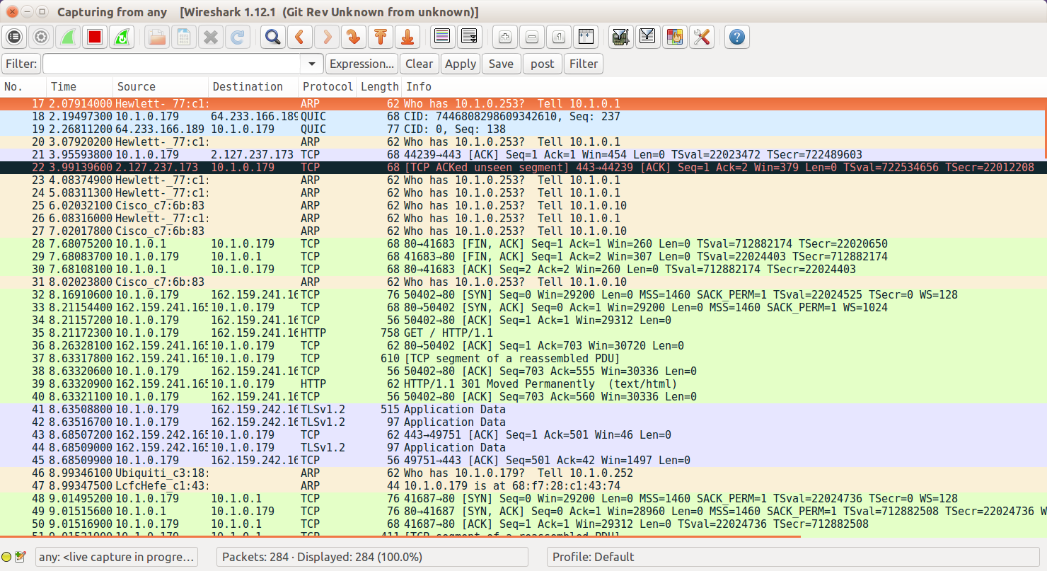Open the filter Expression builder
The image size is (1047, 571).
coord(361,64)
